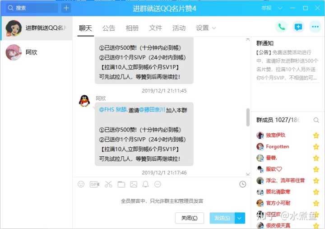Select the scissors screenshot tool
This screenshot has width=325, height=229.
coord(108,184)
